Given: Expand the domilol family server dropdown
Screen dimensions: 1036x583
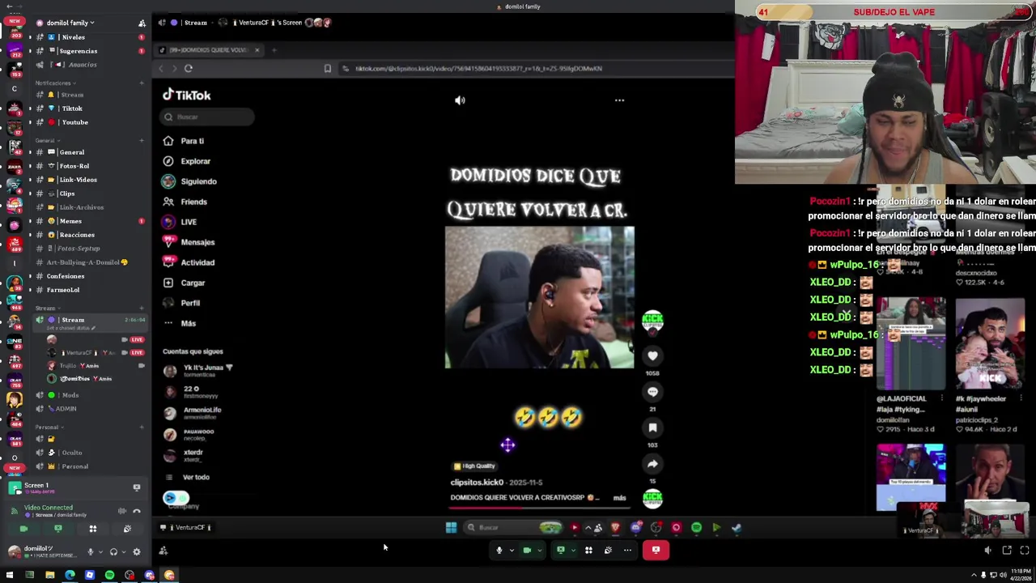Looking at the screenshot, I should point(70,23).
